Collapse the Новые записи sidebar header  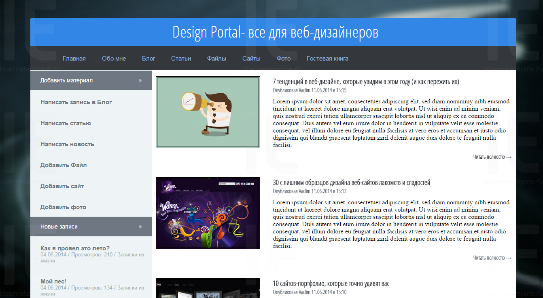click(x=91, y=227)
